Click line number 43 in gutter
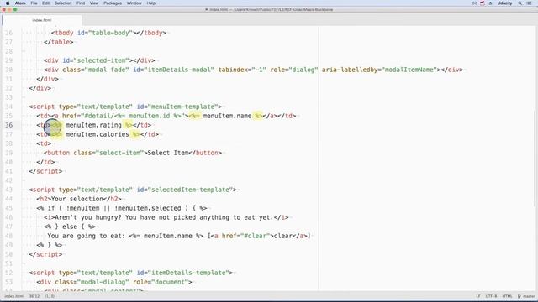The height and width of the screenshot is (302, 538). point(9,190)
